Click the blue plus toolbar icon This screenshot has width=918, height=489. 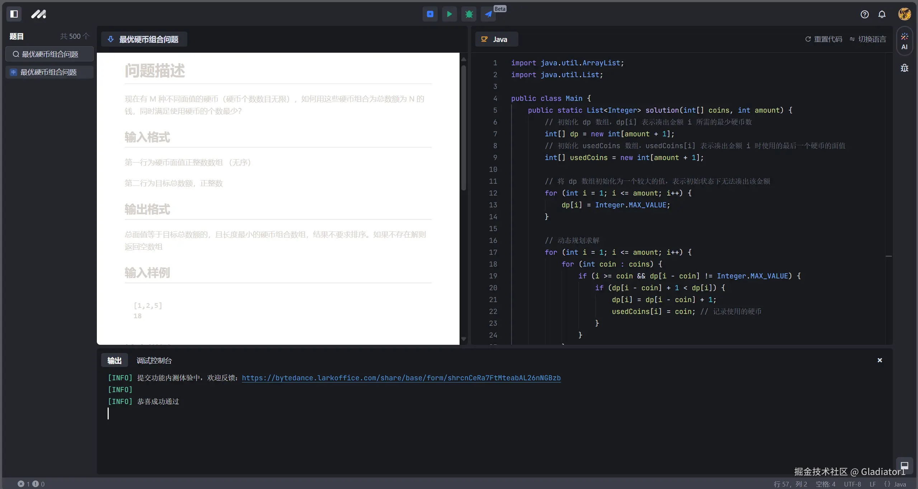430,14
